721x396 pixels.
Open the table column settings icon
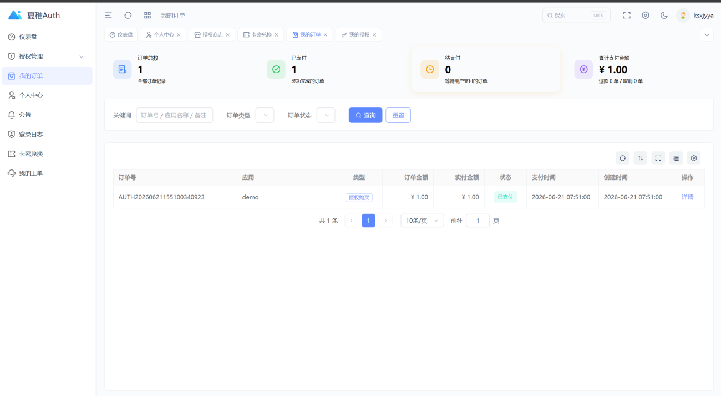tap(694, 158)
